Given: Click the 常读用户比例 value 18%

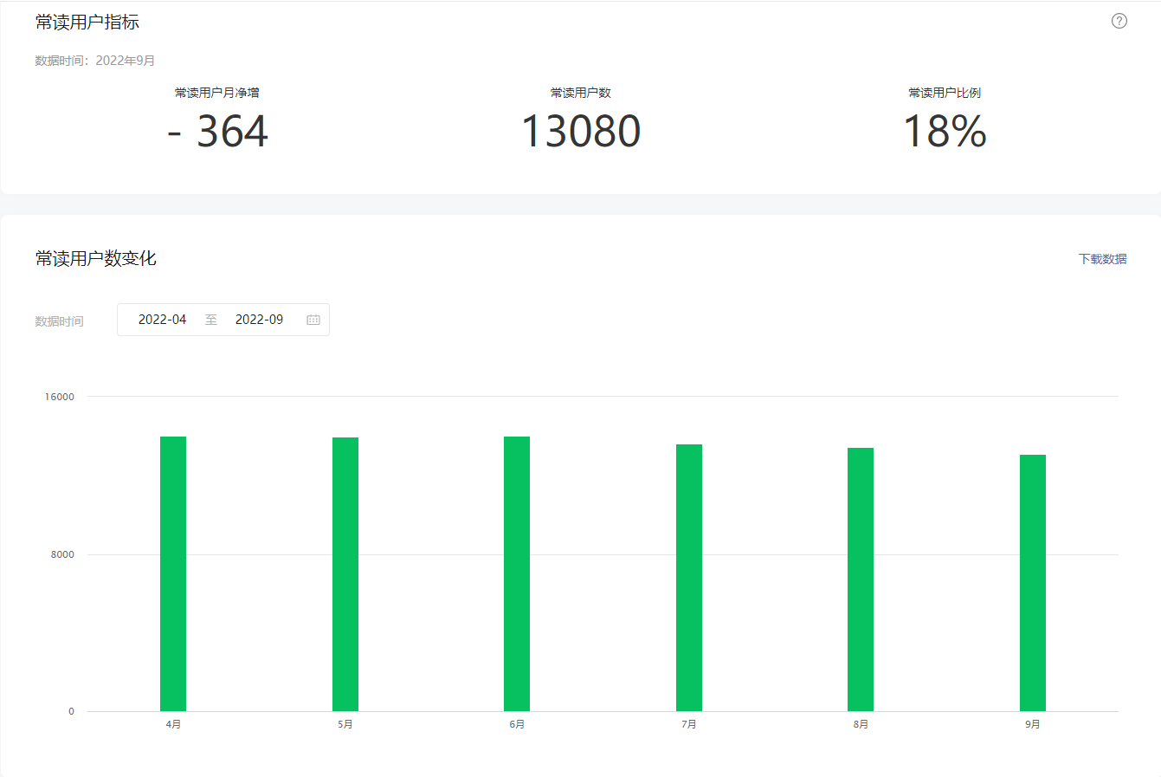Looking at the screenshot, I should [945, 132].
